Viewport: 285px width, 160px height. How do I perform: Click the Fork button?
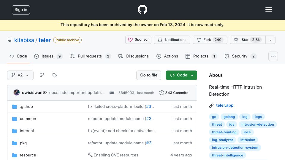click(210, 40)
